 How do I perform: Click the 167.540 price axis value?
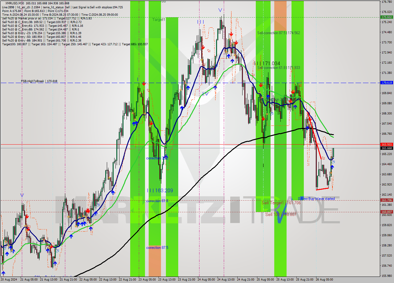(387, 124)
